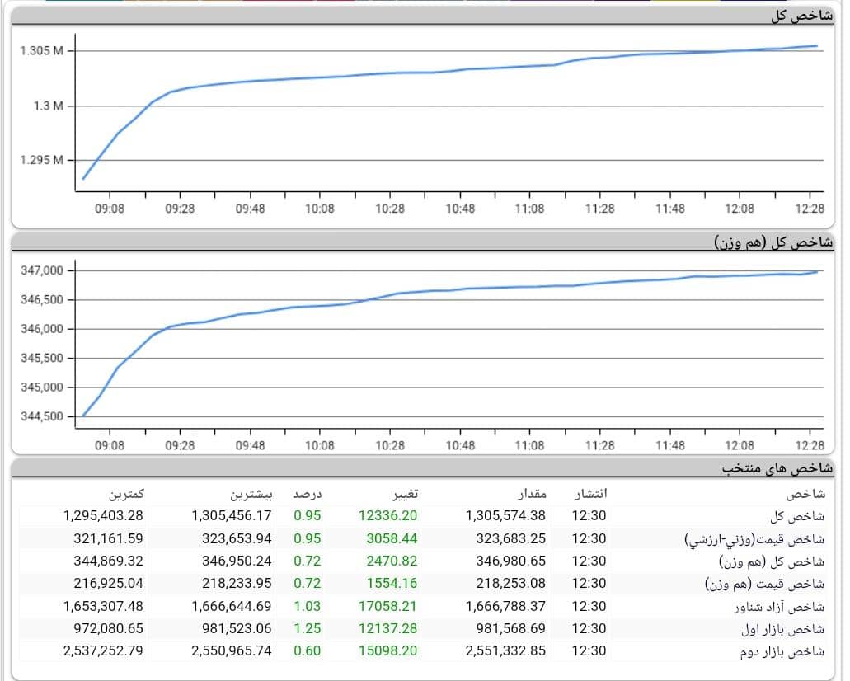This screenshot has height=681, width=850.
Task: Click highest value 1,666,644.69
Action: tap(231, 606)
